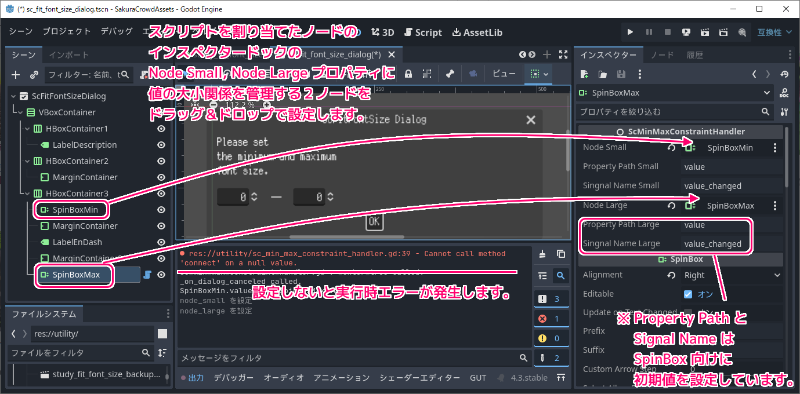Viewport: 800px width, 394px height.
Task: Collapse HBoxContainer2 in scene tree
Action: coord(27,161)
